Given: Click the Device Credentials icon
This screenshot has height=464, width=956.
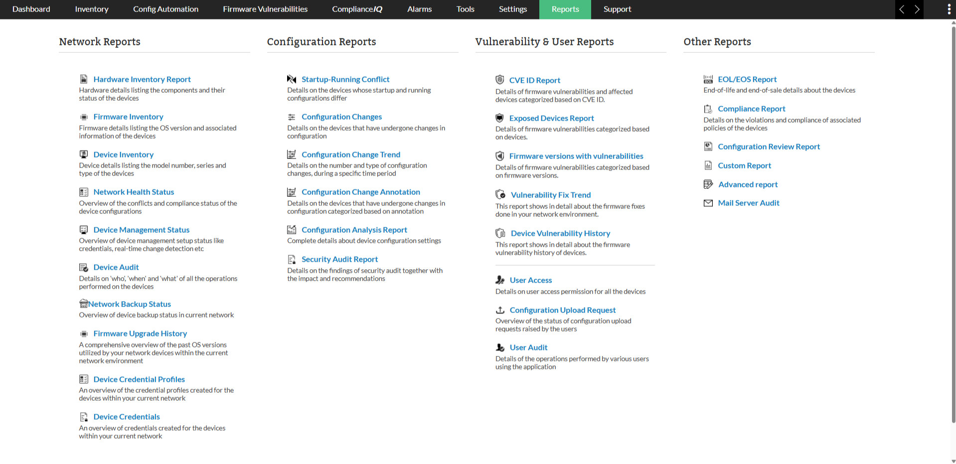Looking at the screenshot, I should [84, 417].
